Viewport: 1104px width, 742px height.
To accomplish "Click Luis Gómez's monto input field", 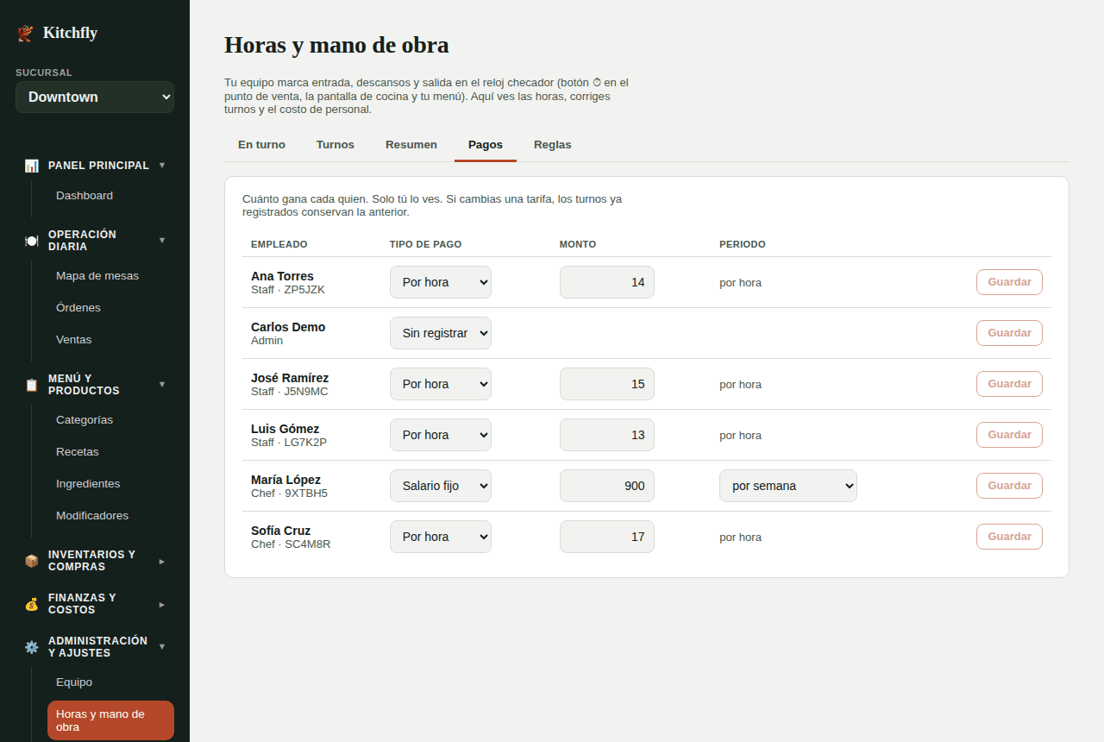I will point(607,435).
